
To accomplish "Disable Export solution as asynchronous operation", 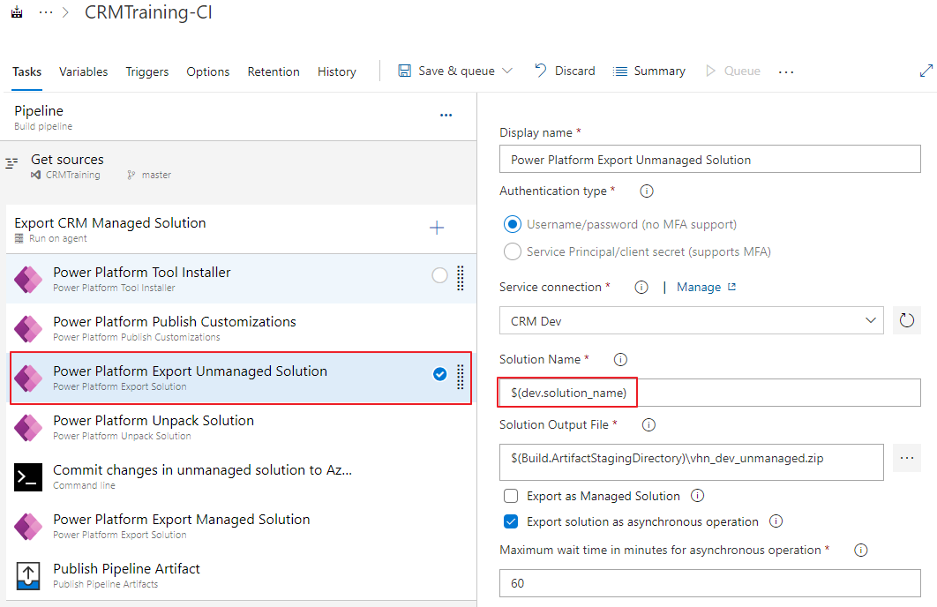I will click(511, 521).
